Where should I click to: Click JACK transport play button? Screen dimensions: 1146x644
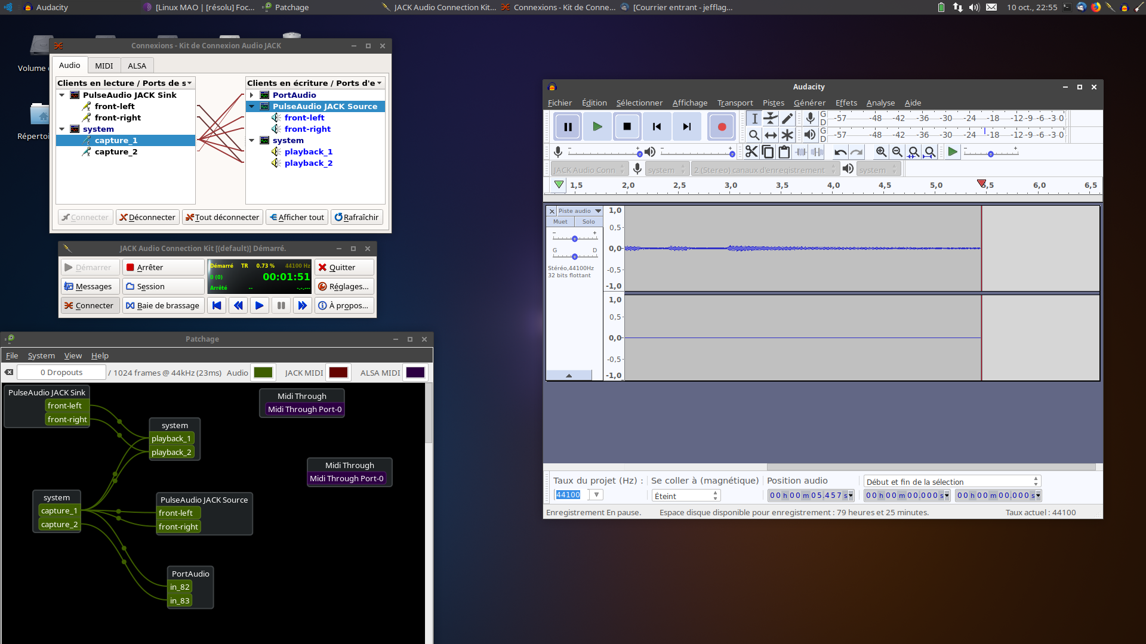click(259, 305)
